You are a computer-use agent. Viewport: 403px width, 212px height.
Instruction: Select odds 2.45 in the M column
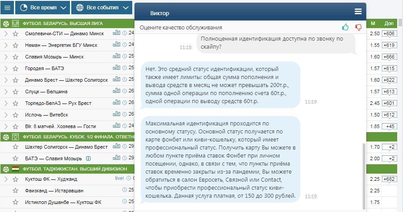(374, 103)
